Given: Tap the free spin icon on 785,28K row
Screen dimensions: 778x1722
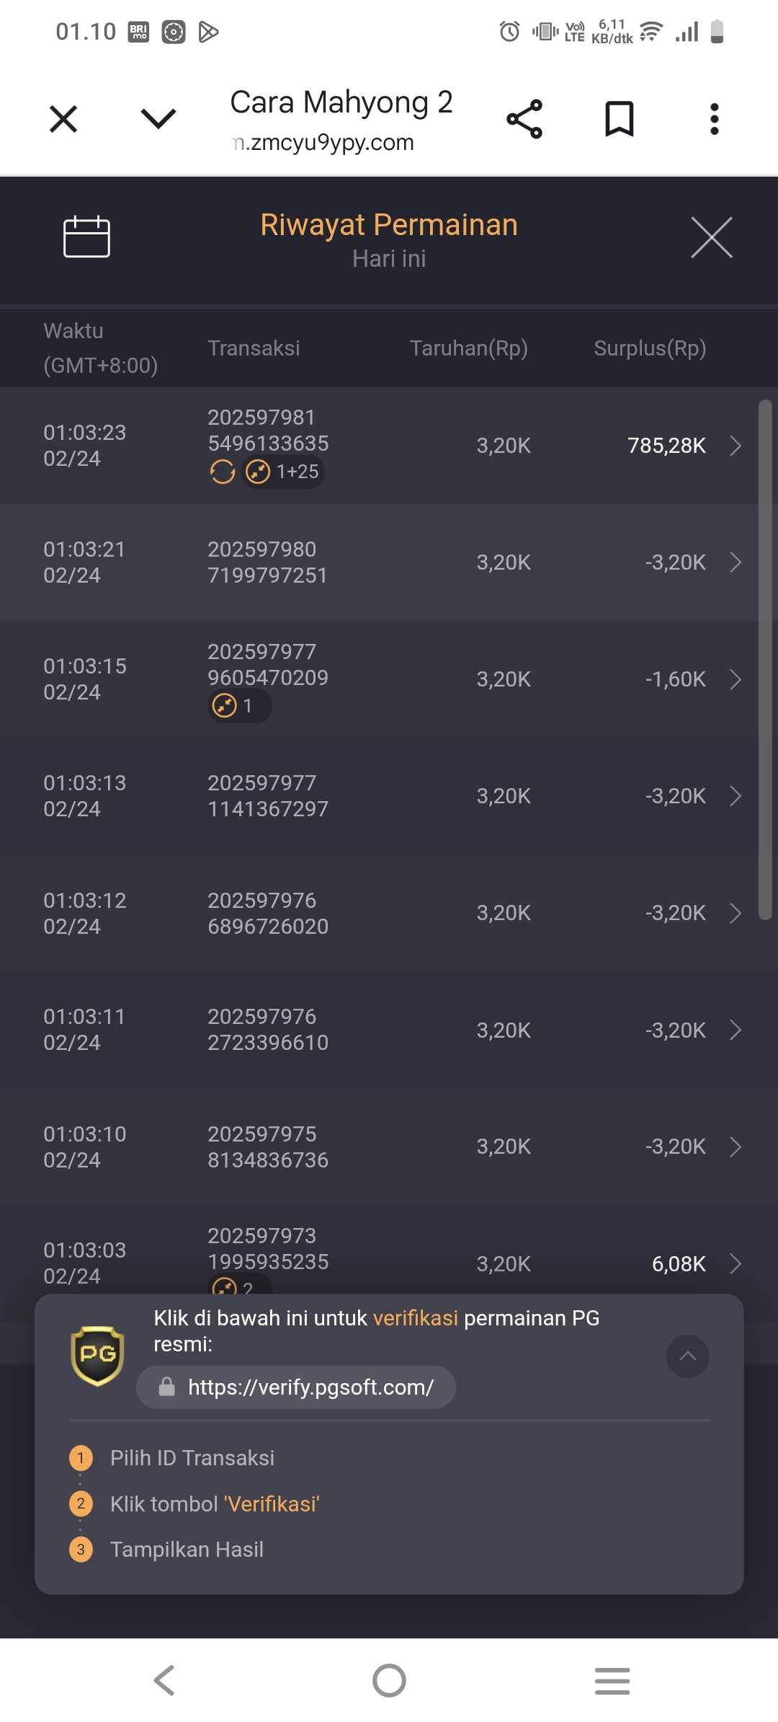Looking at the screenshot, I should (223, 472).
